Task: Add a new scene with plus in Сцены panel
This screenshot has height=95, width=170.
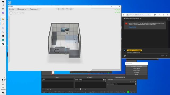Action: (43, 89)
